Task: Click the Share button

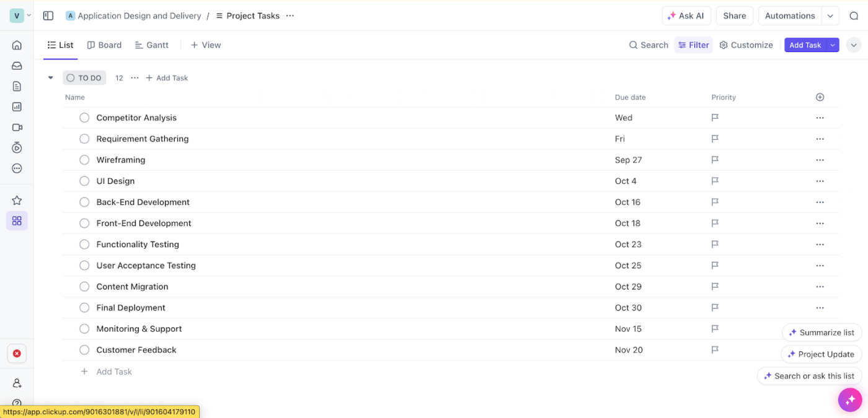Action: (x=734, y=16)
